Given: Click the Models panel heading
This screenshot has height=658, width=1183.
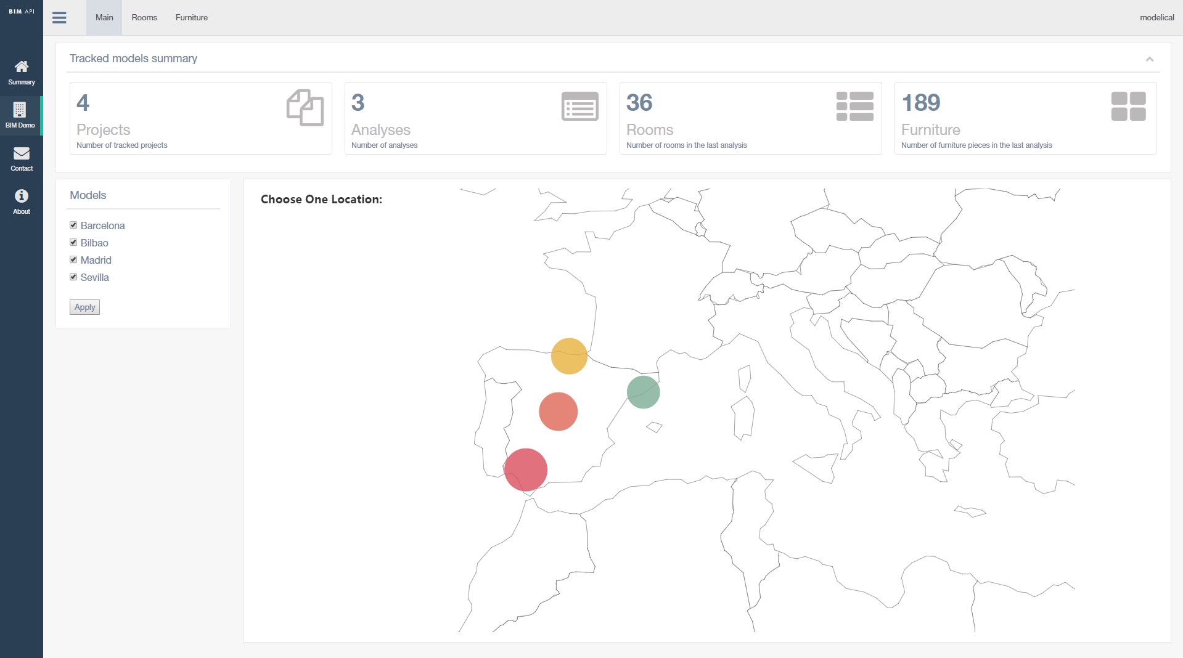Looking at the screenshot, I should pyautogui.click(x=88, y=195).
